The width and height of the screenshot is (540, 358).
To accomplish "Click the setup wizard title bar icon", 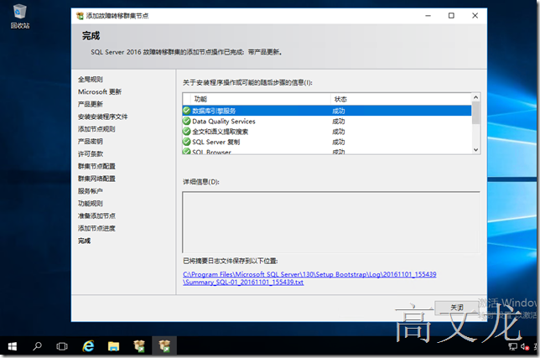I will pos(80,15).
